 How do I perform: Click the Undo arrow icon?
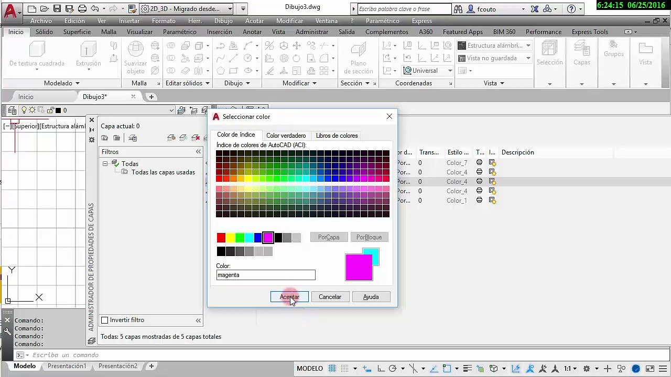coord(94,9)
